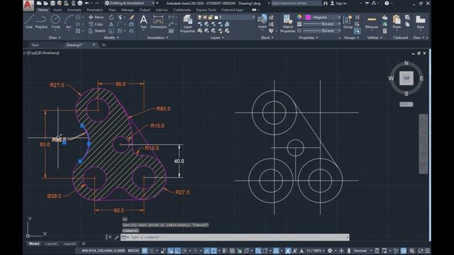Screen dimensions: 454x255
Task: Click the Magenta color swatch
Action: [309, 17]
